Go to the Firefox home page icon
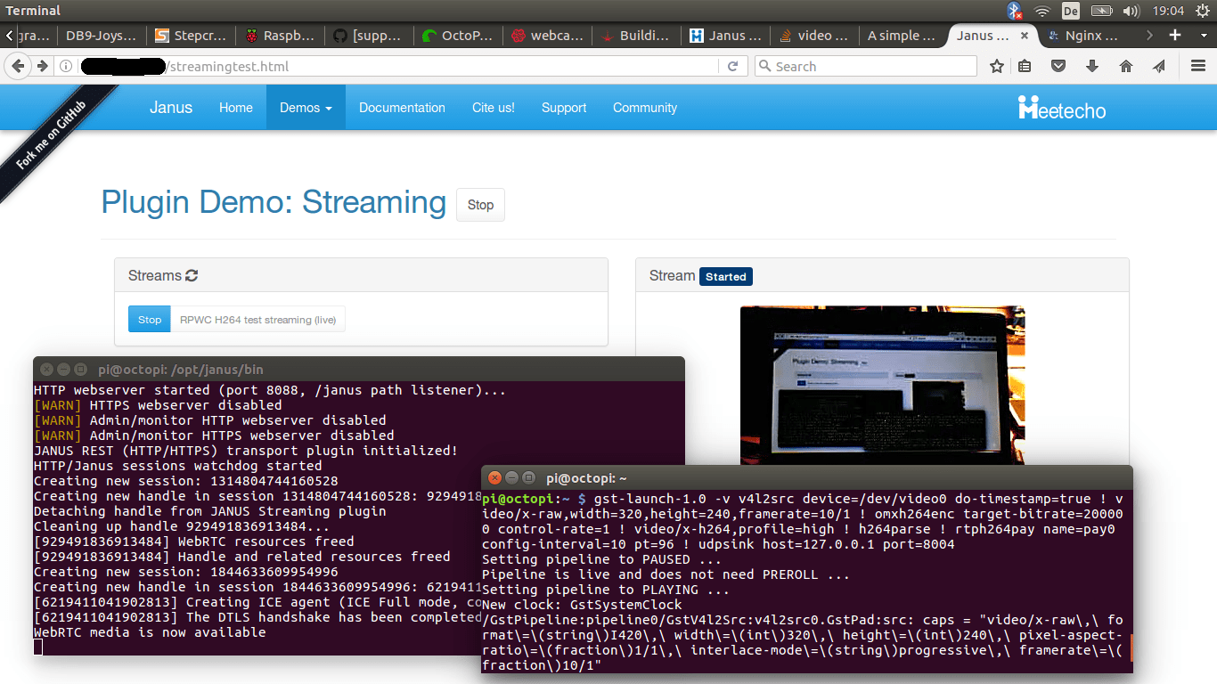Image resolution: width=1217 pixels, height=684 pixels. tap(1126, 66)
